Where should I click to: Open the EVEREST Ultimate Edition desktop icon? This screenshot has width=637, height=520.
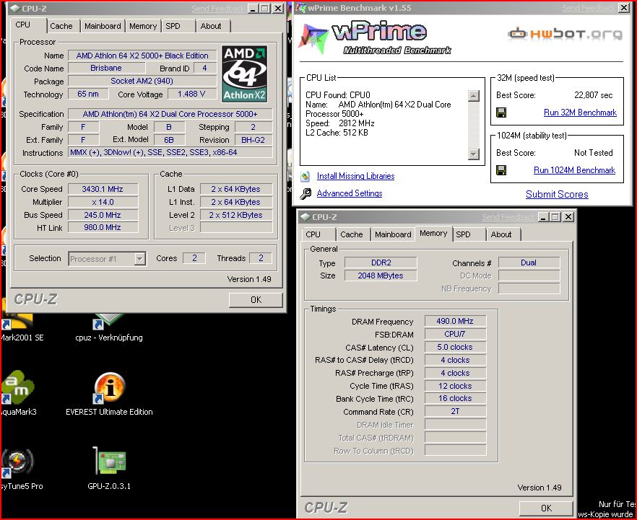[x=109, y=388]
